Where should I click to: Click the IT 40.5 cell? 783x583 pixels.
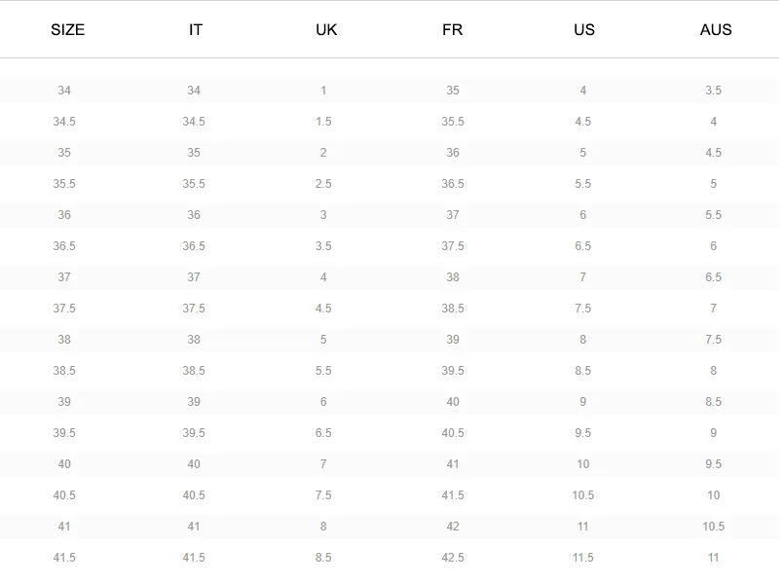(194, 495)
